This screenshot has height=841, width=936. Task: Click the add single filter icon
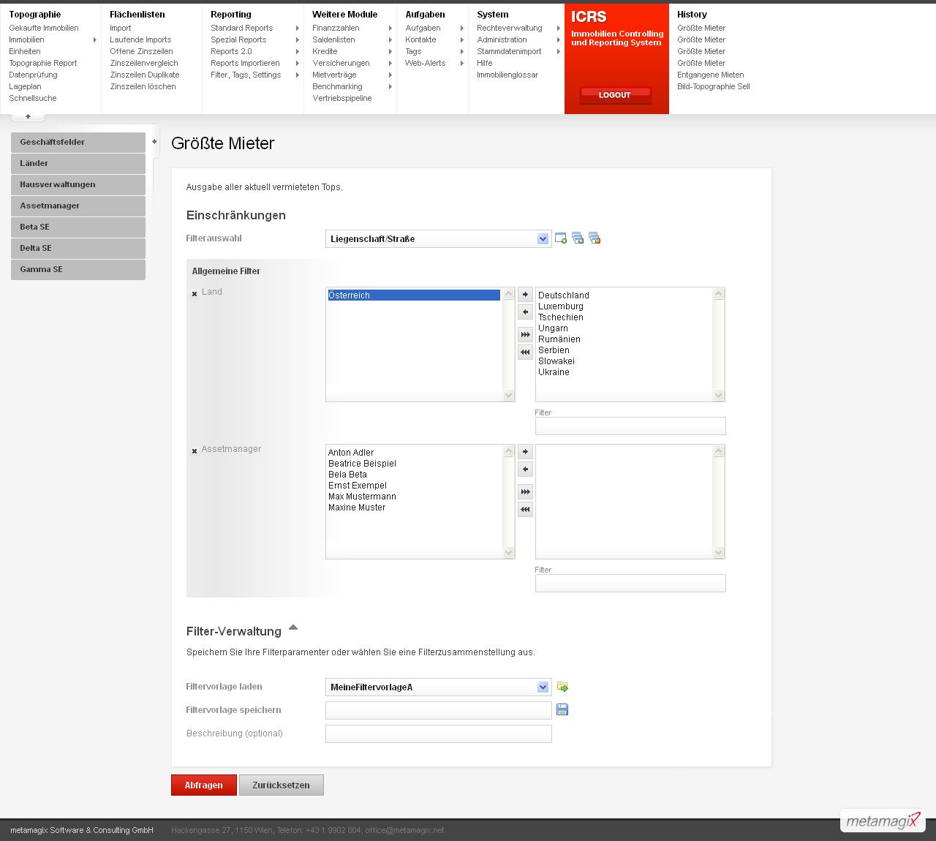[561, 238]
